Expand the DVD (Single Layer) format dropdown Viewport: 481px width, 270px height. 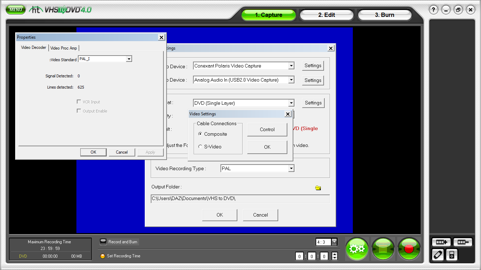tap(291, 103)
